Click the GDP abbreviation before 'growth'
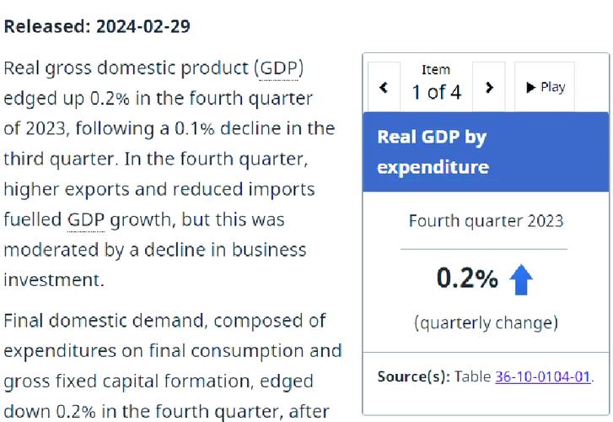Image resolution: width=613 pixels, height=422 pixels. [x=86, y=220]
